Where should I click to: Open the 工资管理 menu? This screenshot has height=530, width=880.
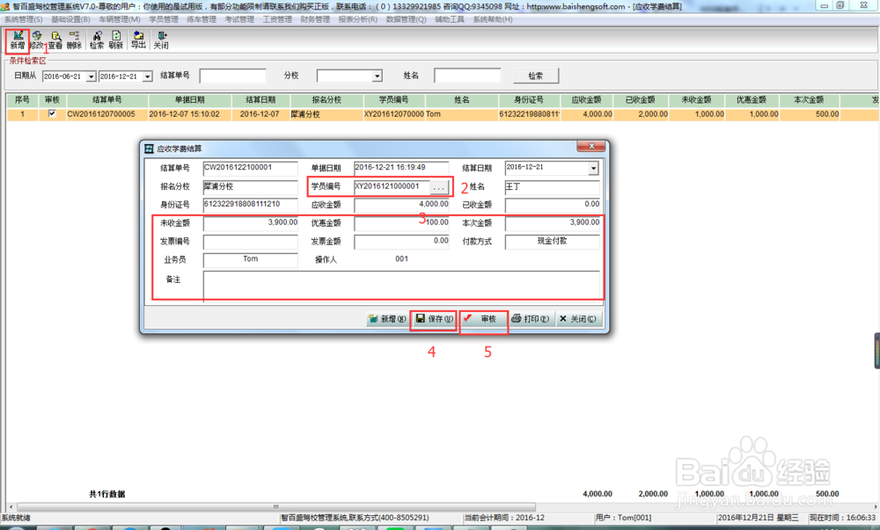coord(277,19)
